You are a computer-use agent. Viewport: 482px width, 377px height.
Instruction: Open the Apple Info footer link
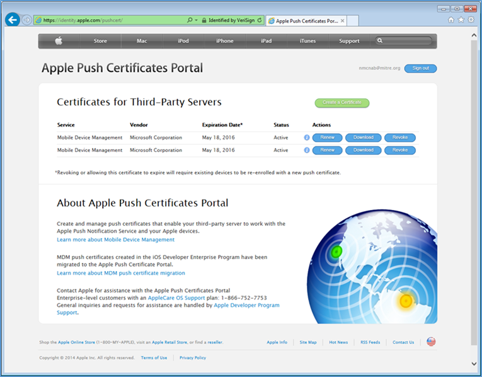click(x=277, y=342)
